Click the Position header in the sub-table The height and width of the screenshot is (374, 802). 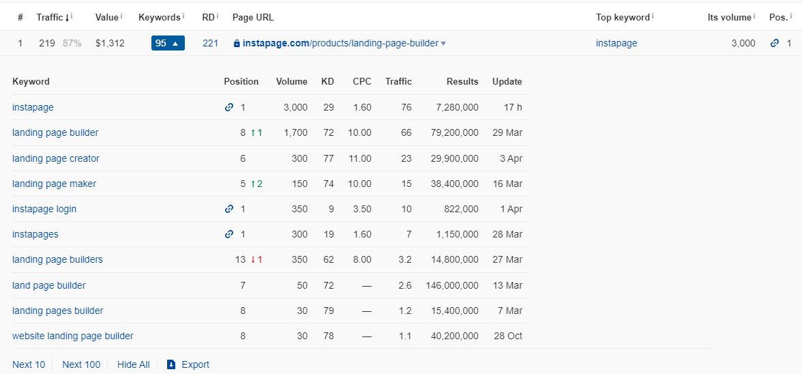click(241, 81)
